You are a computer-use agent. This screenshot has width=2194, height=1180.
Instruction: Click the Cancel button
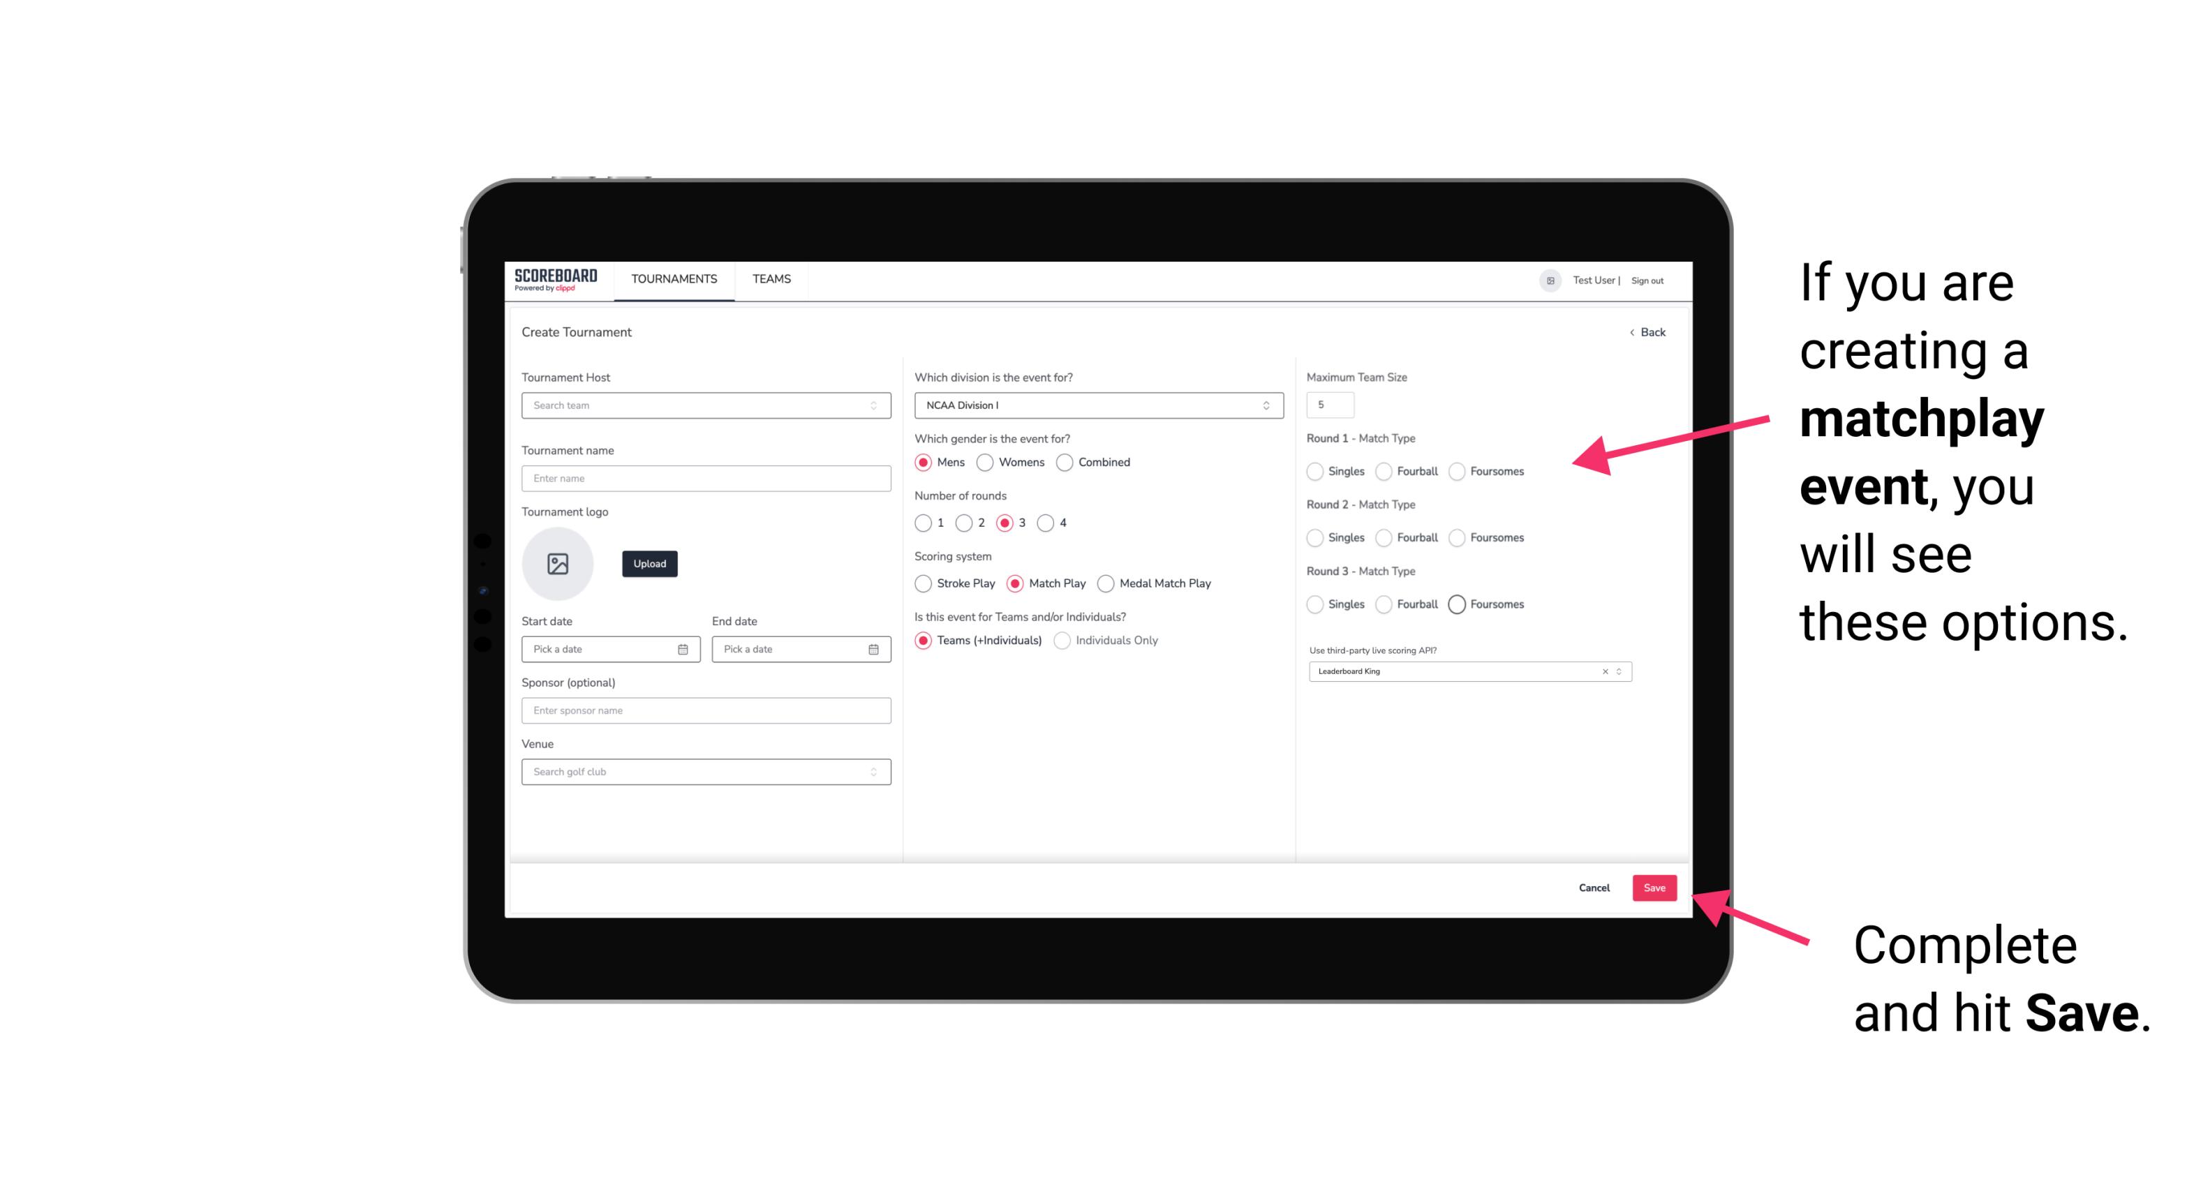click(1595, 889)
